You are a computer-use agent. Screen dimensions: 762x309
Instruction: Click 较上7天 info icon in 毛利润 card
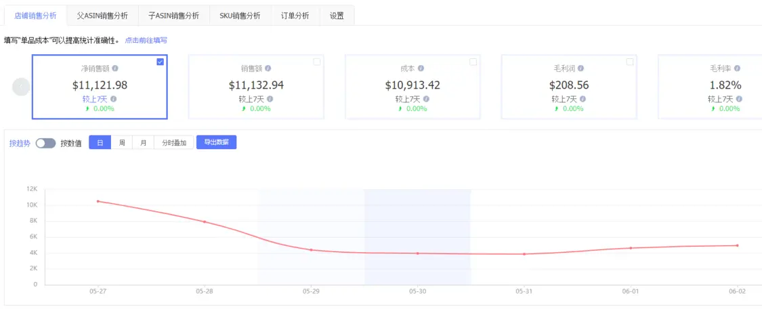click(583, 99)
